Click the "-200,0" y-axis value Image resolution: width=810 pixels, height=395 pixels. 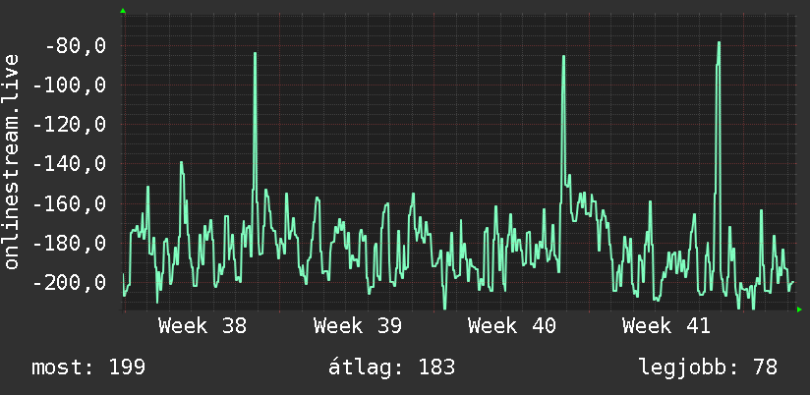click(x=69, y=283)
